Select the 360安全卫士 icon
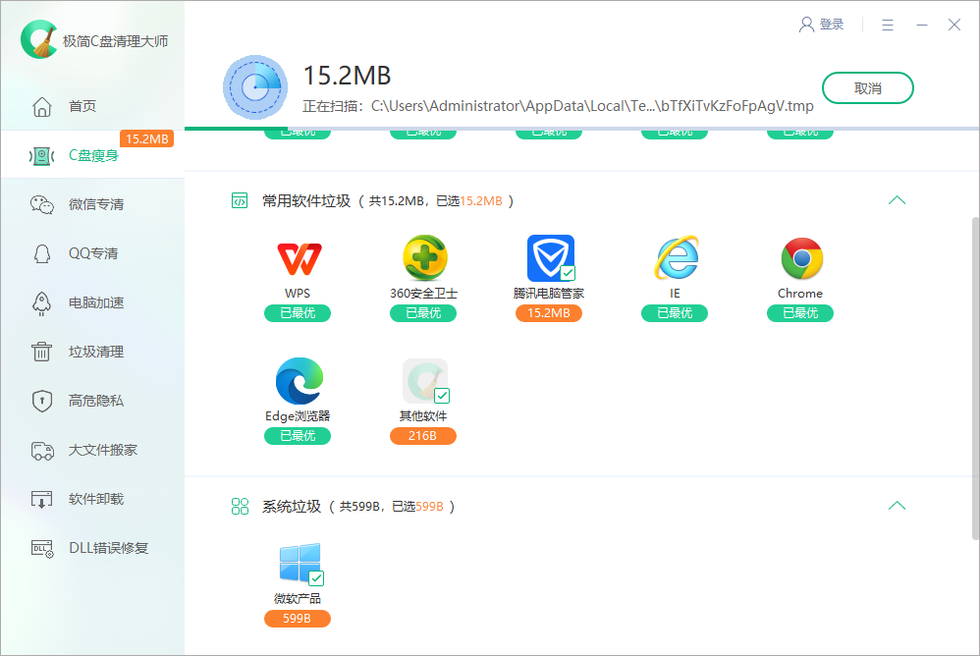Screen dimensions: 980x656 (422, 257)
